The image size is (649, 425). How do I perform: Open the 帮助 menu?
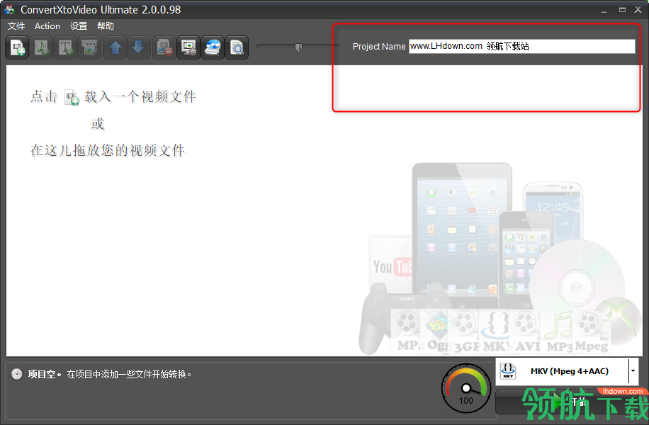[x=106, y=26]
